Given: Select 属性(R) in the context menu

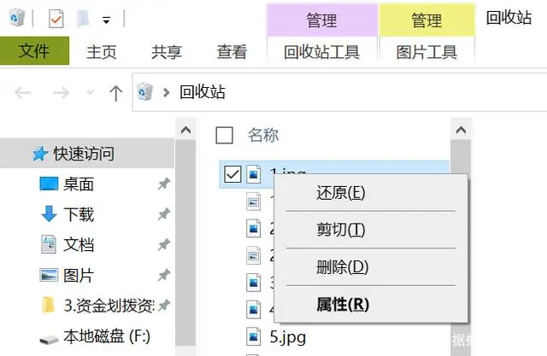Looking at the screenshot, I should pyautogui.click(x=342, y=304).
